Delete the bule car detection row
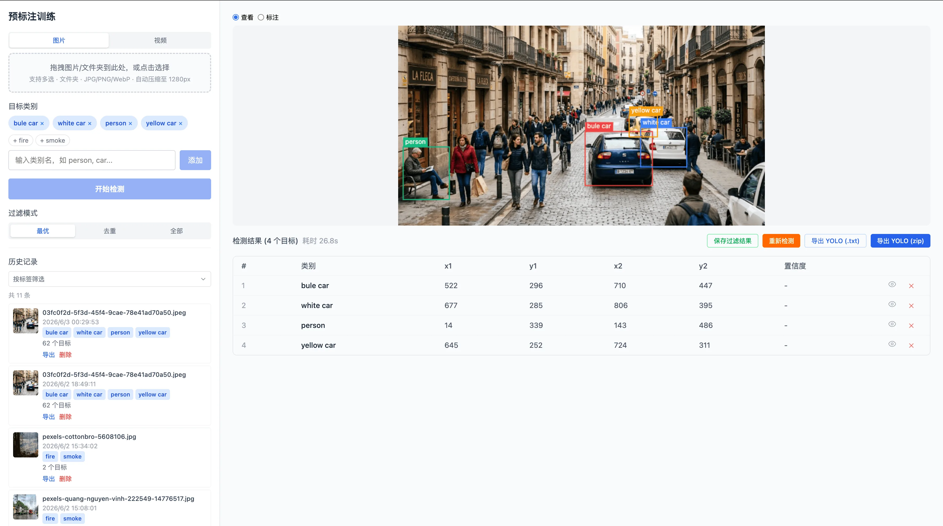Screen dimensions: 943x526 coord(911,286)
